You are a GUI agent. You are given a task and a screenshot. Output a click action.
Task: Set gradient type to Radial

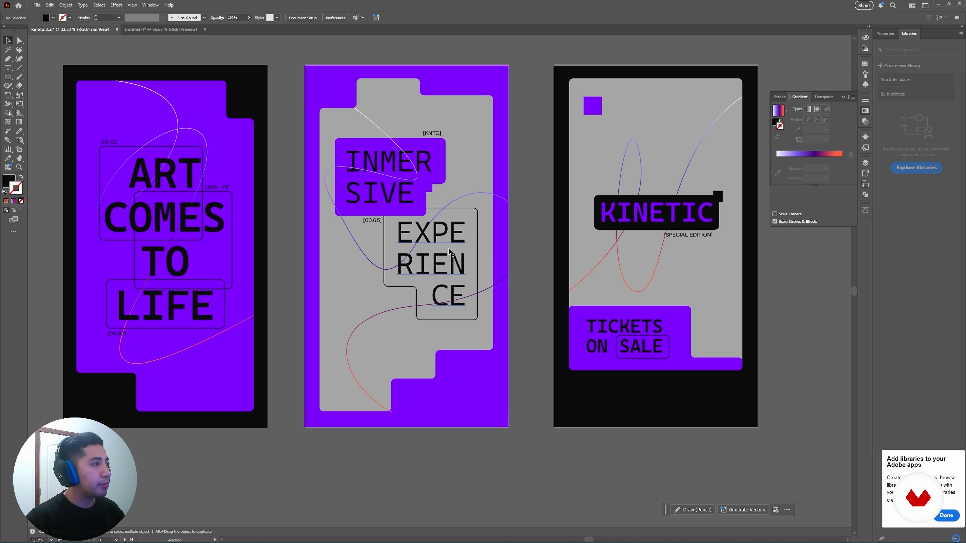tap(817, 109)
